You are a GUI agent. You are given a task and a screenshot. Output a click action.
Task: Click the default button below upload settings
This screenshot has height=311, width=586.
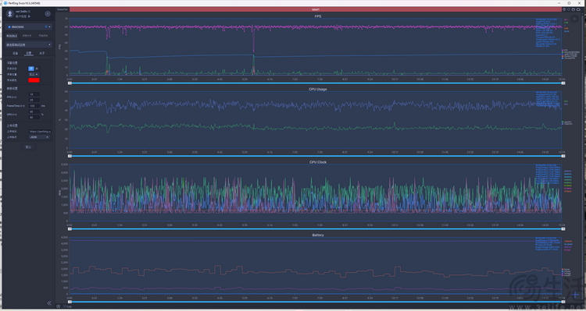click(28, 147)
